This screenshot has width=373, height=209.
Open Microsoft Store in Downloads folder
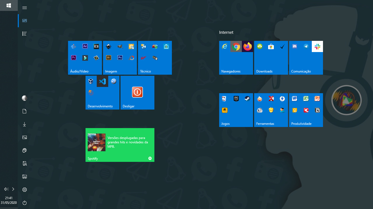(271, 47)
